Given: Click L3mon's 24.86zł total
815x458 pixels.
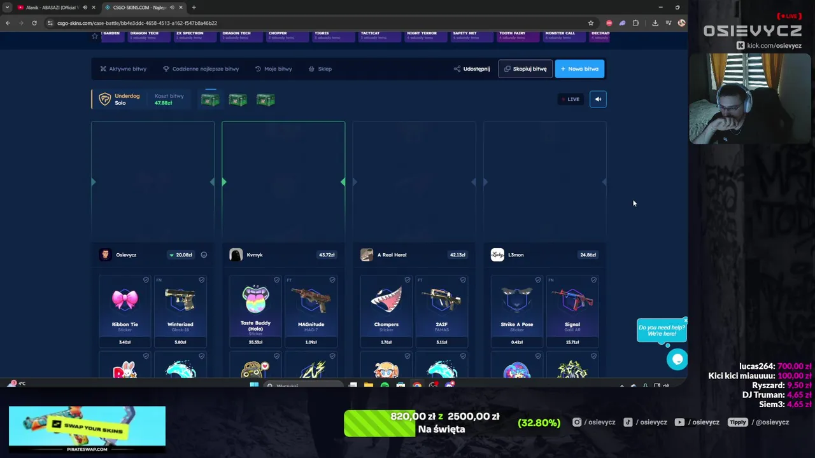Looking at the screenshot, I should pos(588,255).
